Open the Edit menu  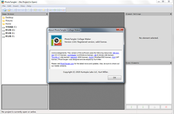tap(9, 6)
